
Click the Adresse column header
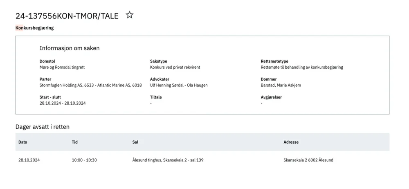click(291, 142)
